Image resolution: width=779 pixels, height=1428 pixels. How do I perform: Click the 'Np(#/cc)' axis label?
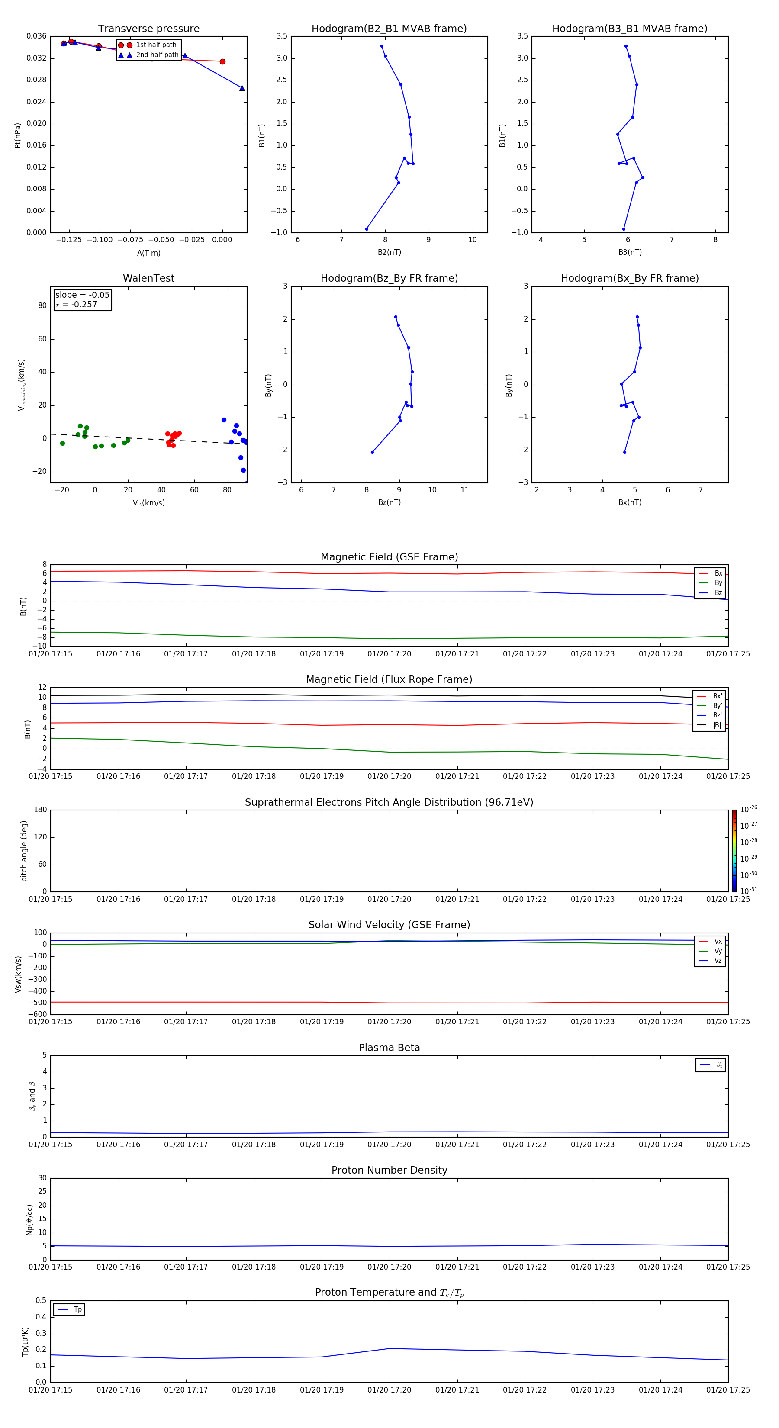point(30,1219)
